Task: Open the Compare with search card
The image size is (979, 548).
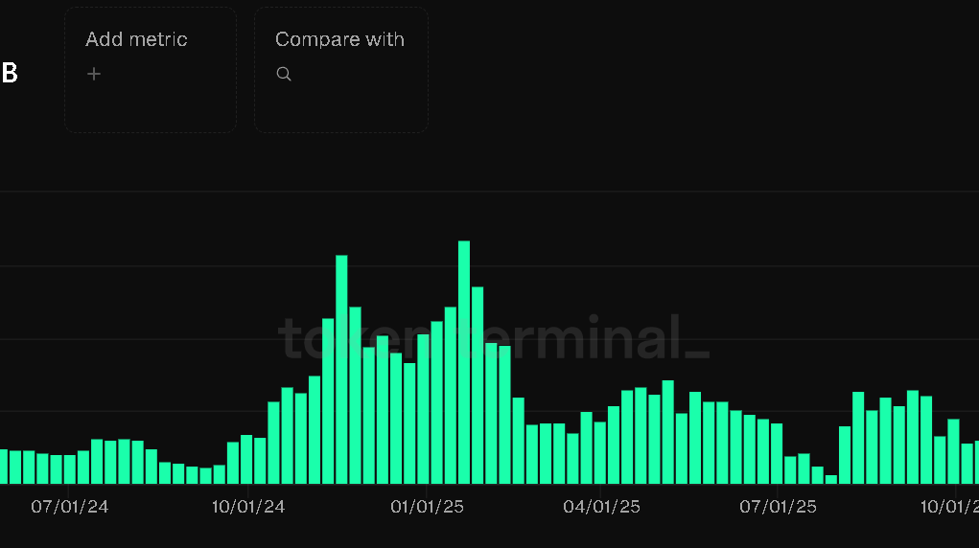Action: pos(340,96)
